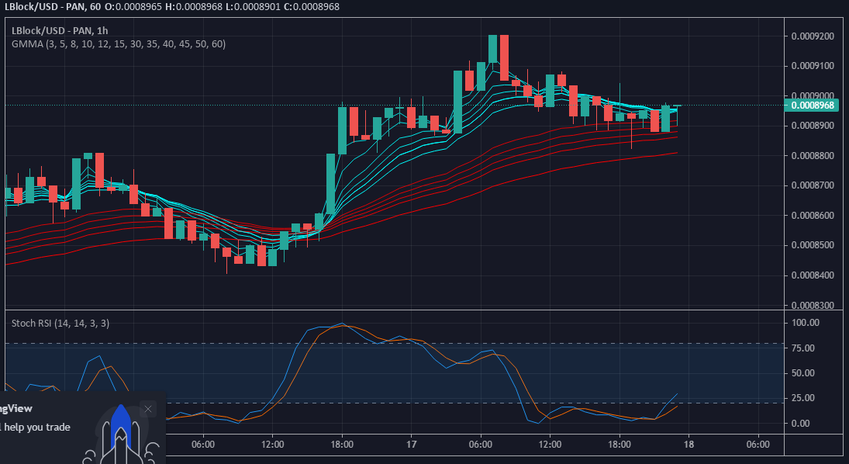The height and width of the screenshot is (464, 849).
Task: Click the 100.00 Stoch RSI scale label
Action: (805, 323)
